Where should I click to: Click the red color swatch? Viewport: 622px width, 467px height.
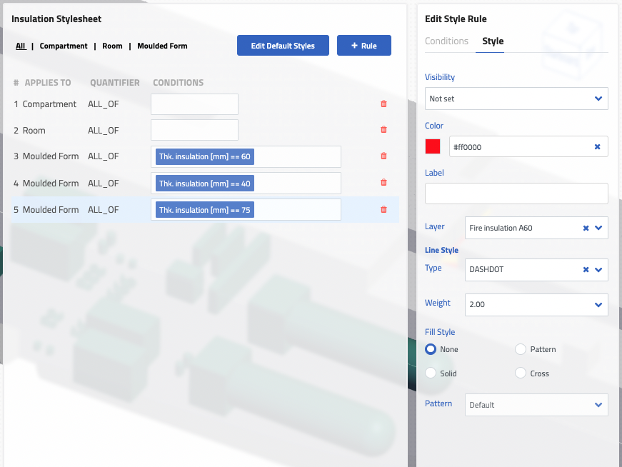pos(431,146)
